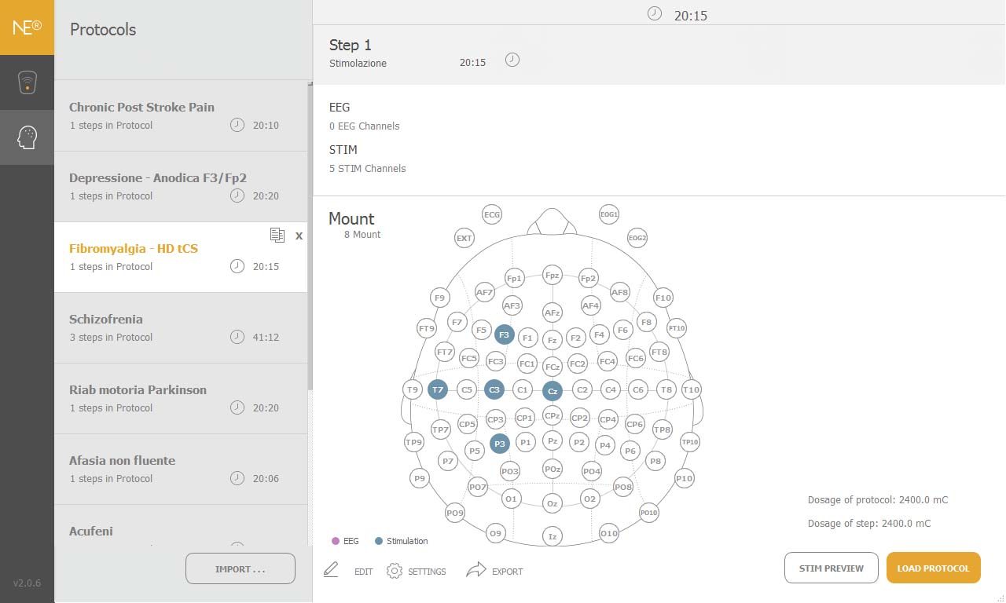Open the Chronic Post Stroke Pain protocol

pos(181,115)
